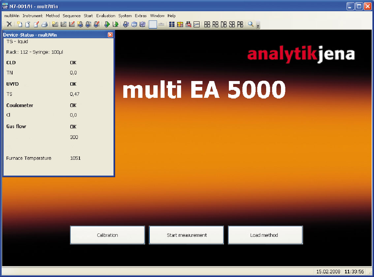Open the yellow-red grid table icon
Image resolution: width=374 pixels, height=277 pixels.
coord(180,24)
